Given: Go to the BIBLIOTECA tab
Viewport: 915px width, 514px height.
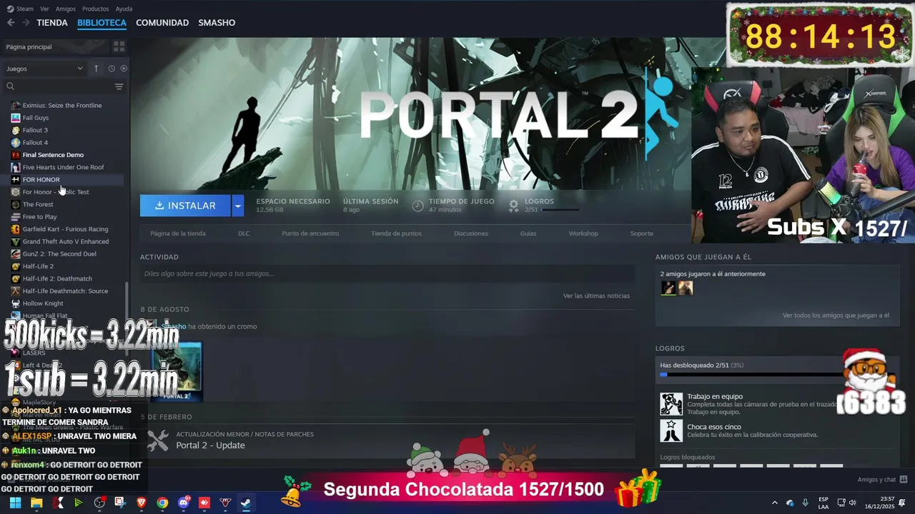Looking at the screenshot, I should pyautogui.click(x=102, y=23).
